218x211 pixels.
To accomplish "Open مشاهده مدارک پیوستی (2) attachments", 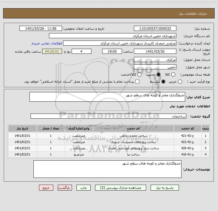I will click(121, 188).
